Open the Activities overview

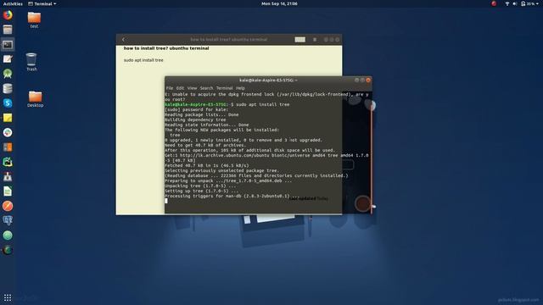(13, 3)
